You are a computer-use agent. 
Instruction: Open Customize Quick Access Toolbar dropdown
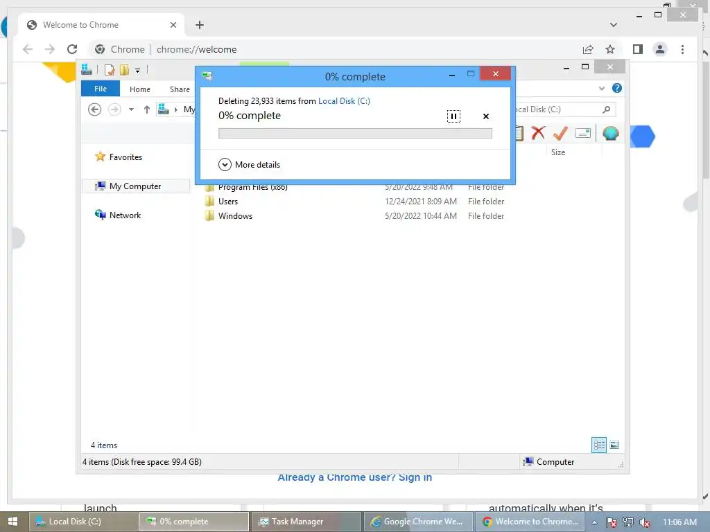coord(138,71)
